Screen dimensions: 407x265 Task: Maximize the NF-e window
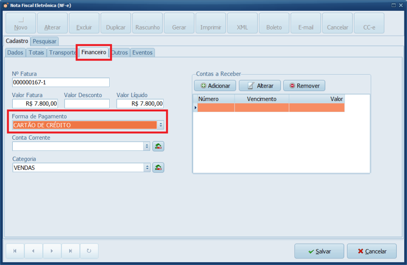(393, 5)
